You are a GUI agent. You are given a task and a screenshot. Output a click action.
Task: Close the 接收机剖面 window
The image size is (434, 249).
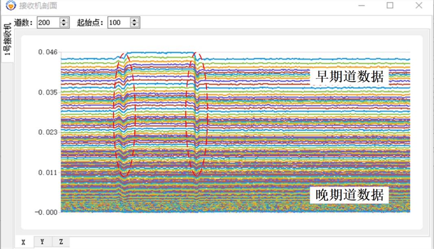(419, 6)
